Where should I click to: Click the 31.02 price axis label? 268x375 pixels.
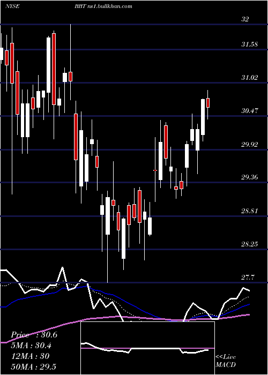[249, 78]
